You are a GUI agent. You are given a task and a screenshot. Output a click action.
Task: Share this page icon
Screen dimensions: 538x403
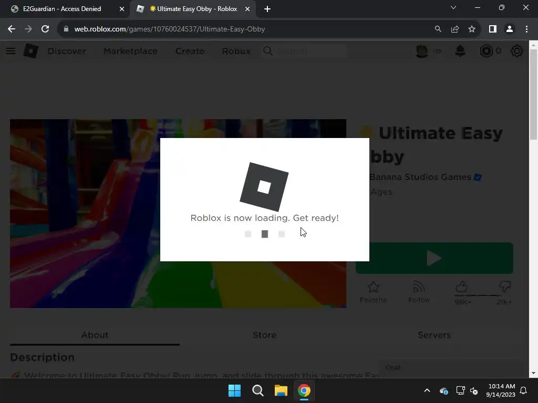(x=455, y=29)
